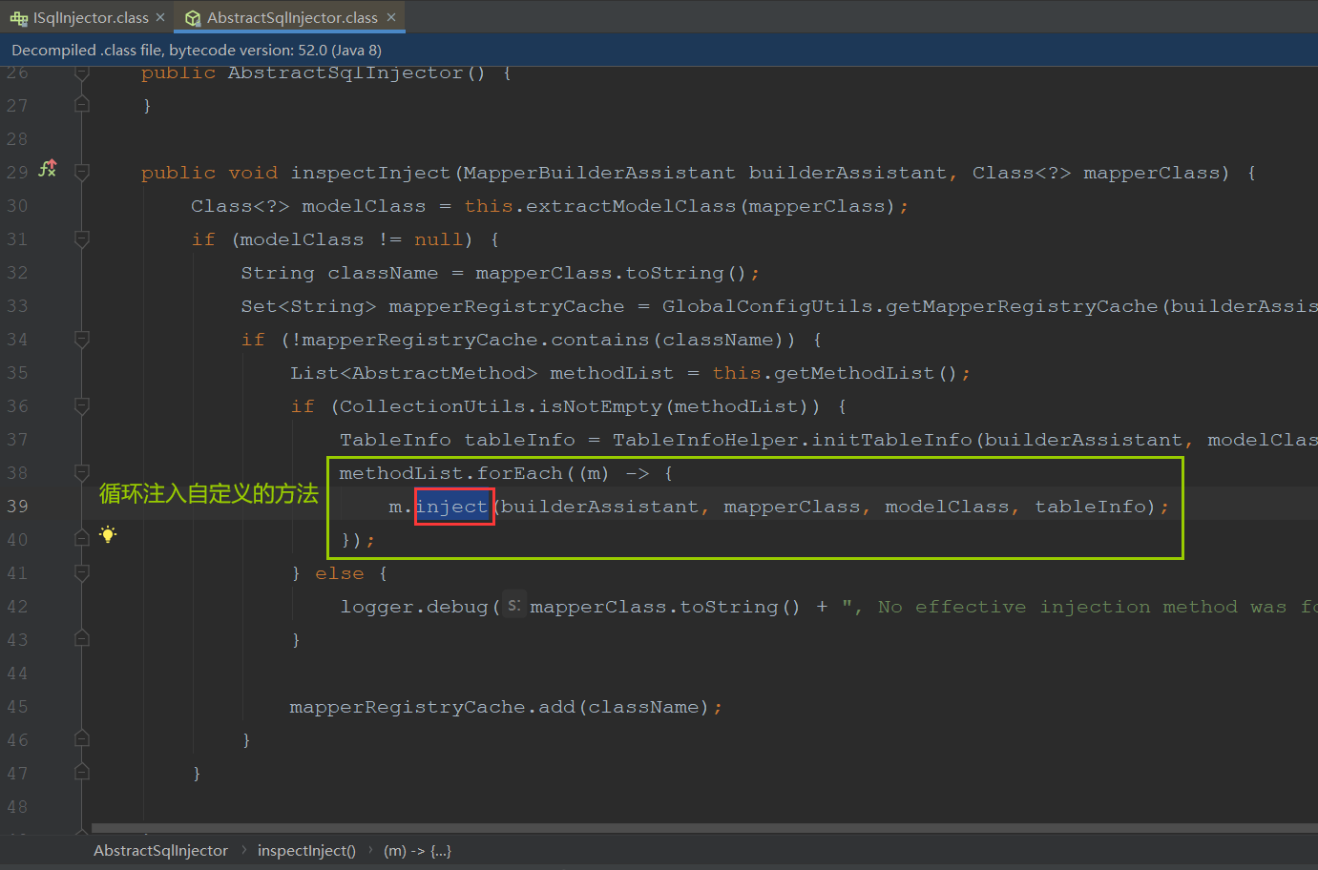1318x870 pixels.
Task: Click line number 39 in the gutter
Action: (17, 507)
